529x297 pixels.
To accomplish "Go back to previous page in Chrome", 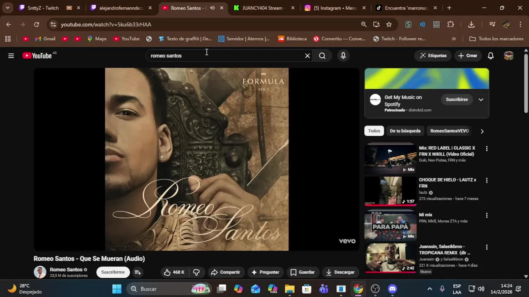I will 9,24.
